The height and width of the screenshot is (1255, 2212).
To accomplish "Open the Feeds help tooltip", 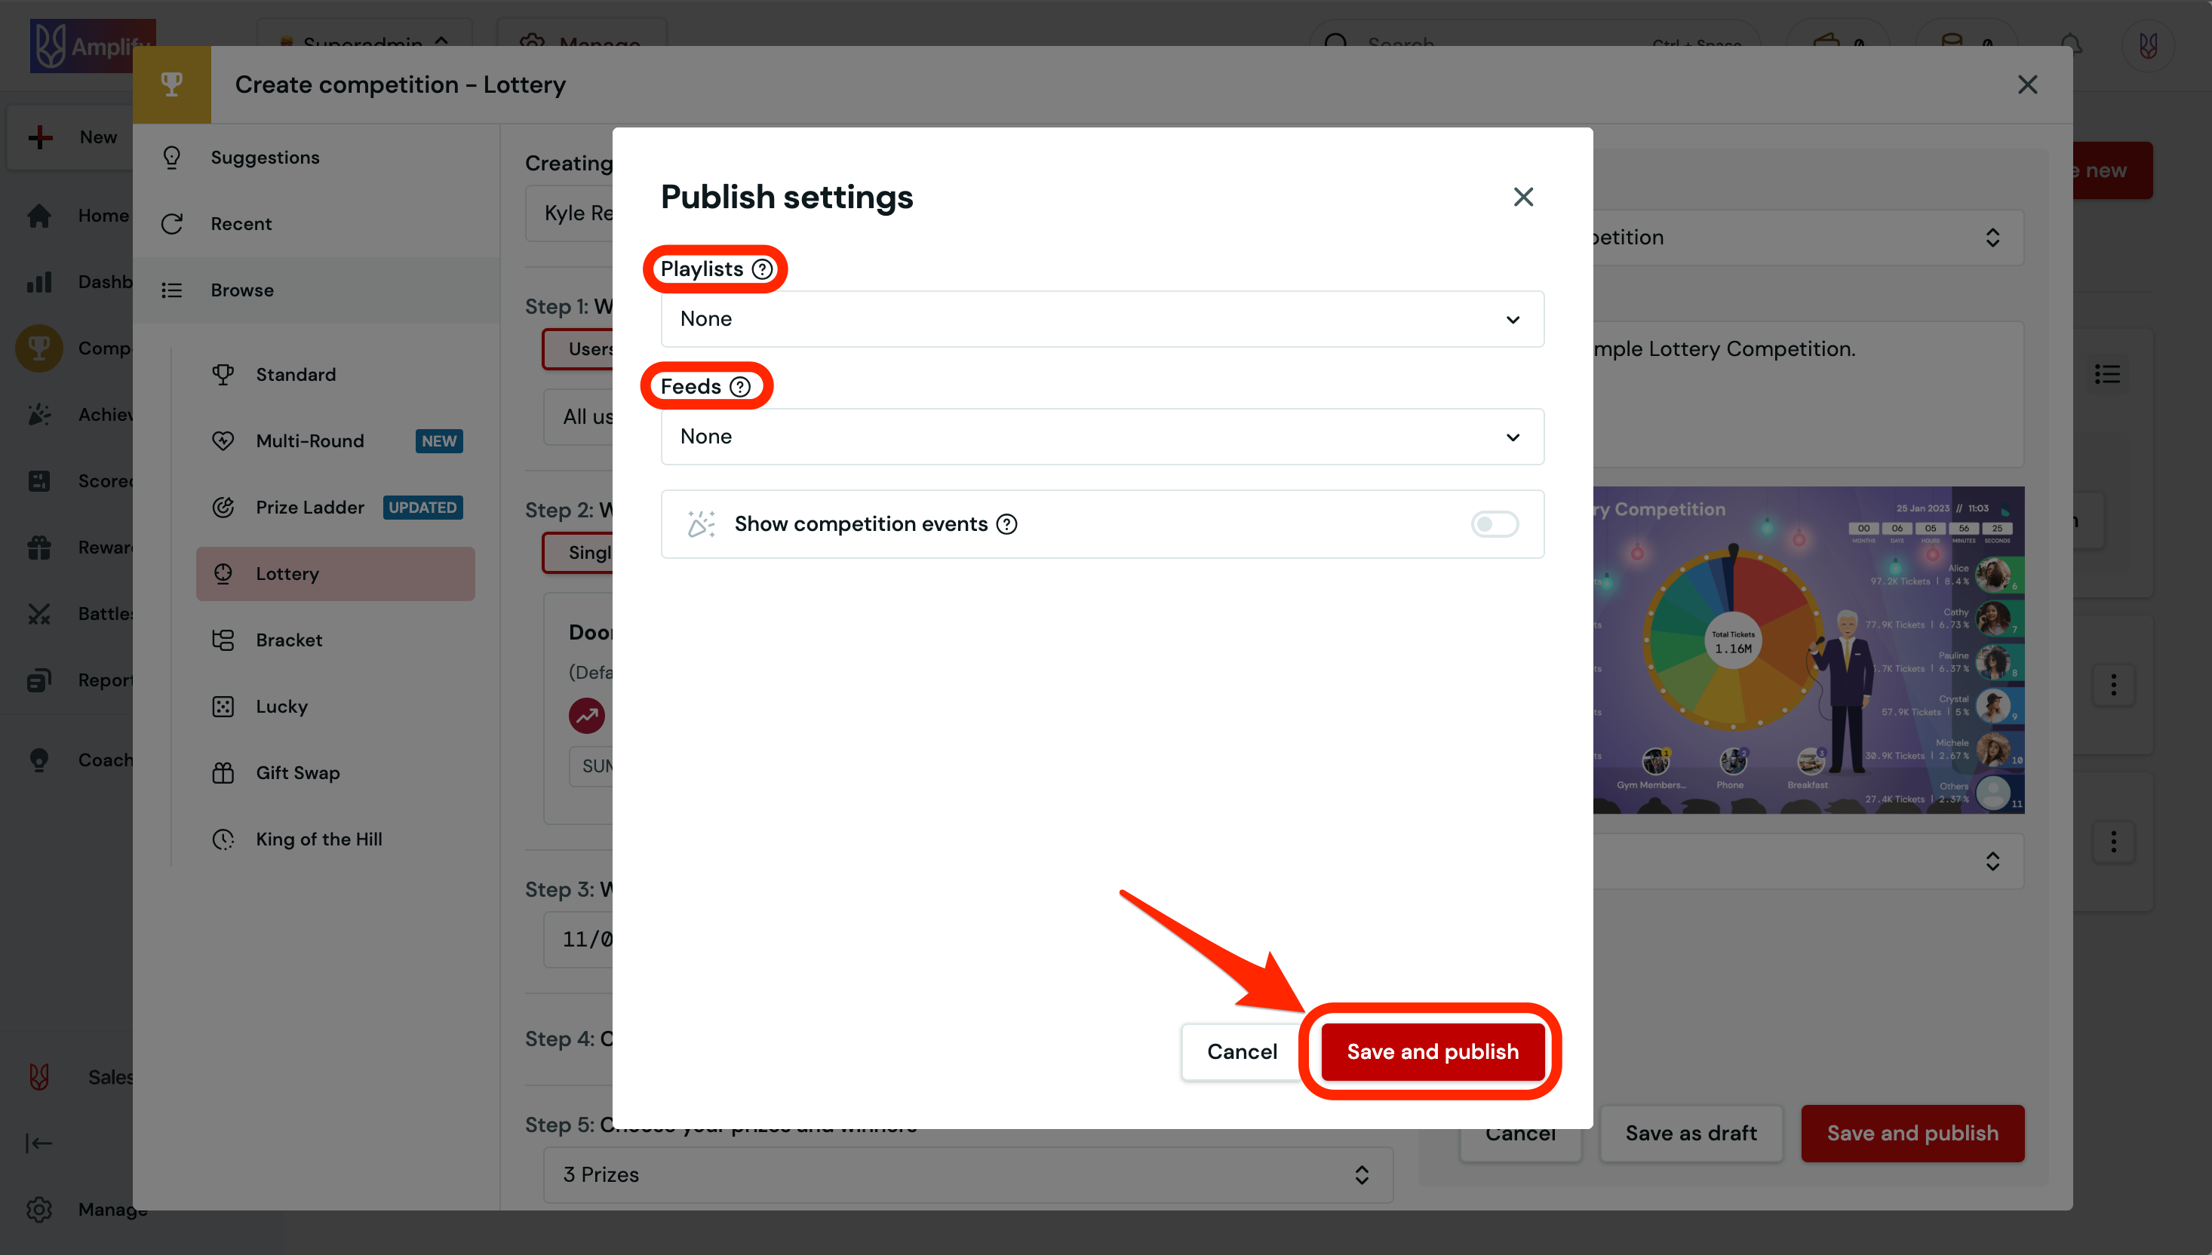I will coord(741,386).
